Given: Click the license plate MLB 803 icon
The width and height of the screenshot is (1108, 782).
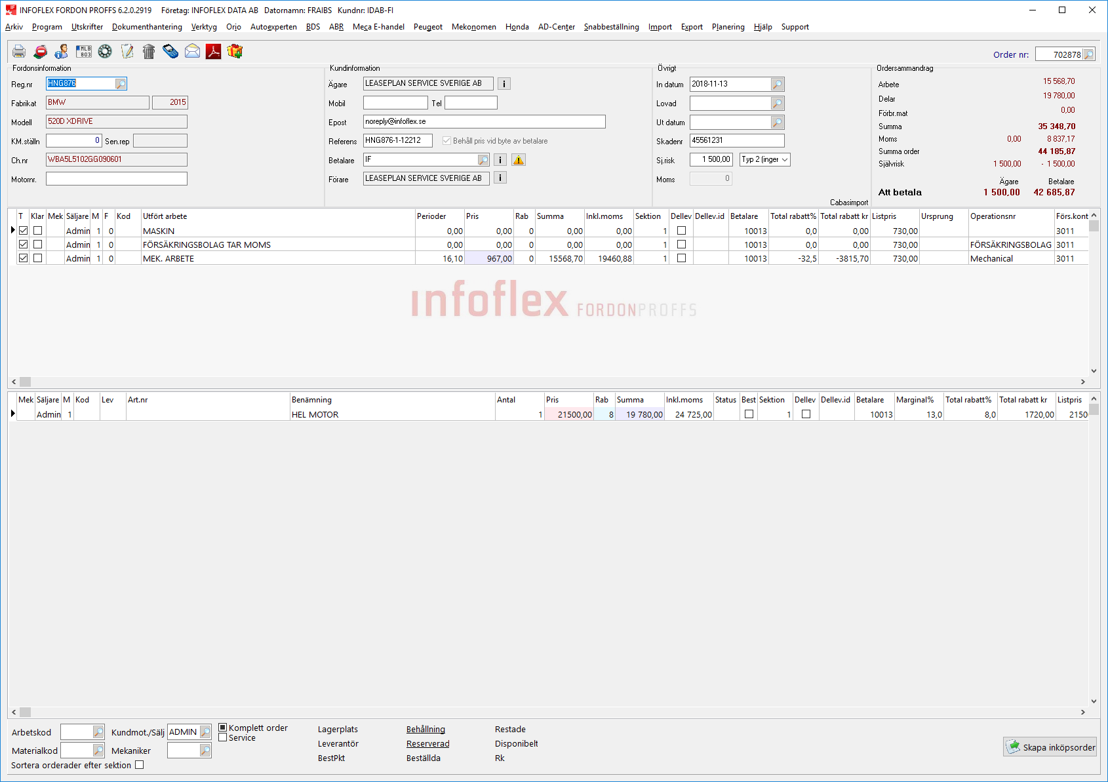Looking at the screenshot, I should tap(84, 51).
